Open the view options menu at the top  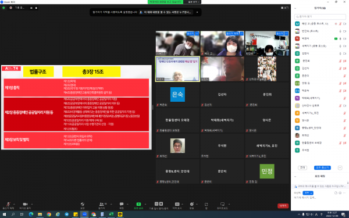click(194, 2)
